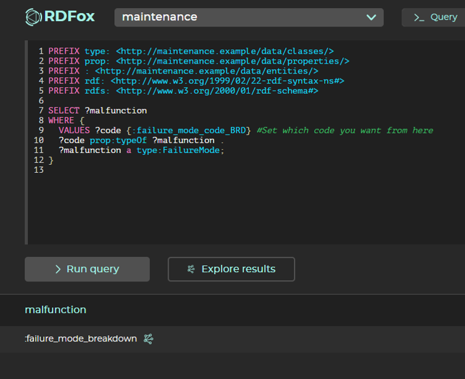Select the :failure_mode_breakdown result row
This screenshot has width=465, height=379.
pyautogui.click(x=81, y=338)
